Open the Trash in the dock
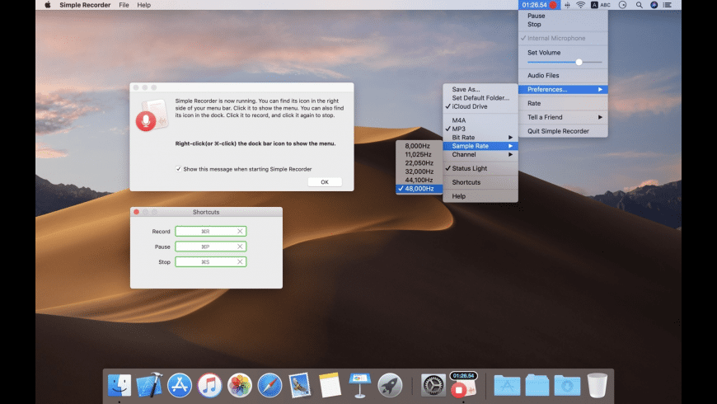Viewport: 717px width, 404px height. point(597,385)
